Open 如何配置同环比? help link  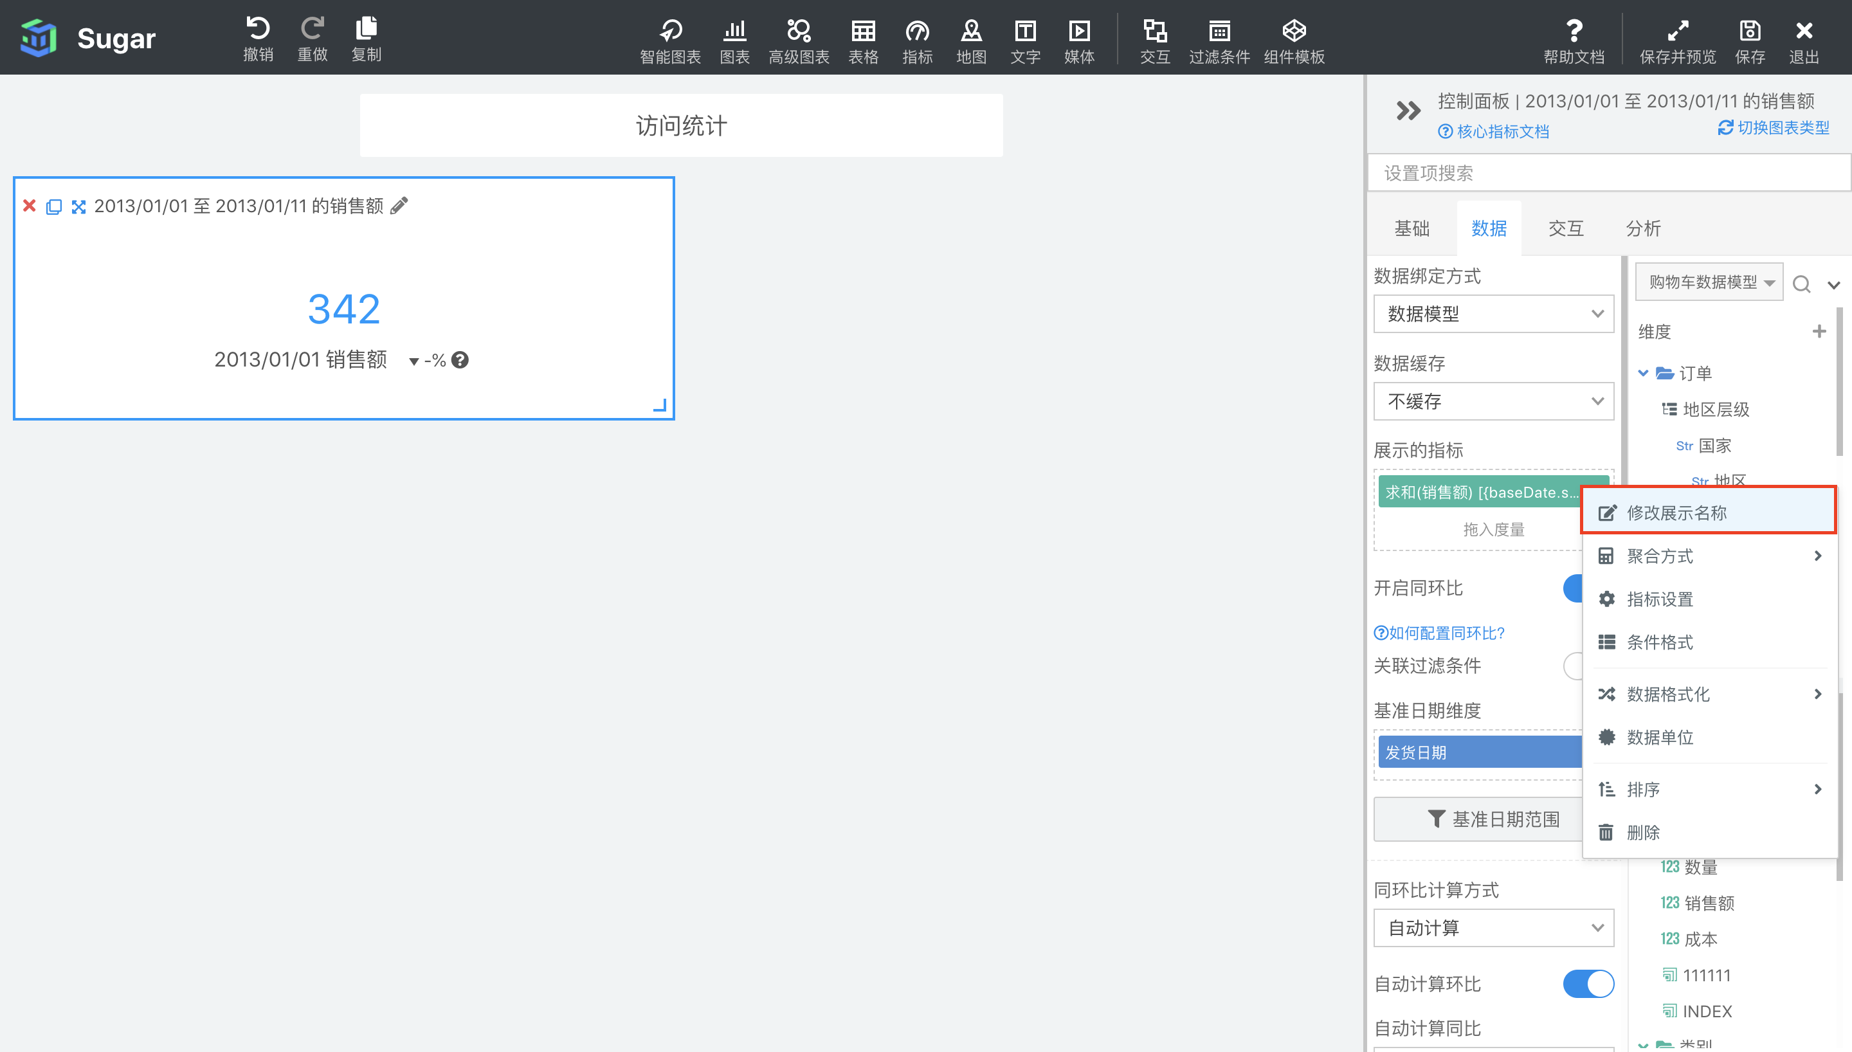(x=1439, y=633)
